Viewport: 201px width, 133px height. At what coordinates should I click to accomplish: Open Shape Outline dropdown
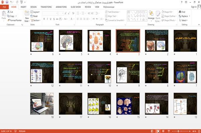pyautogui.click(x=169, y=16)
